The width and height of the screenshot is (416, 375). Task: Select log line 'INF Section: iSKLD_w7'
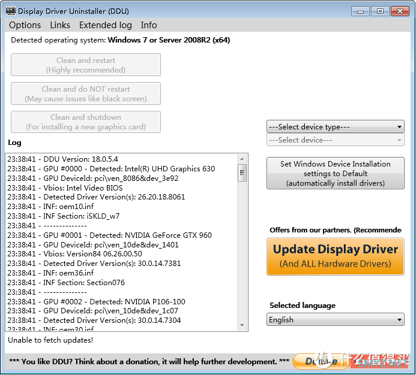[x=64, y=216]
